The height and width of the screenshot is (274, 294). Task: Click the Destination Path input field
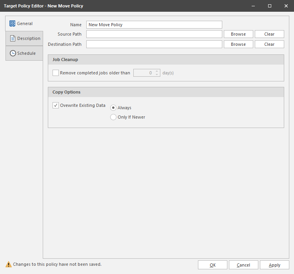coord(154,44)
